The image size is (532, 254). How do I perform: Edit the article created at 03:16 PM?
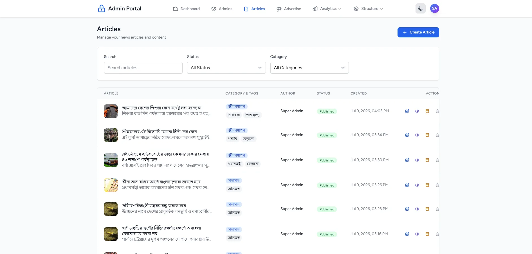coord(407,234)
